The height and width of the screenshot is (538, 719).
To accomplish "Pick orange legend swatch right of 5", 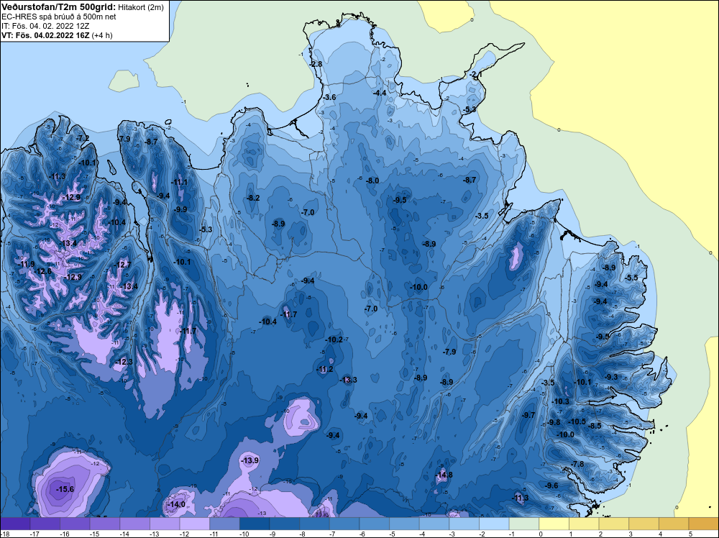I will pos(704,524).
